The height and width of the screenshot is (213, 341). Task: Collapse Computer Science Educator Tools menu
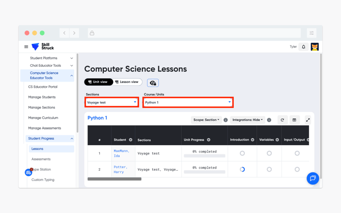pos(71,75)
